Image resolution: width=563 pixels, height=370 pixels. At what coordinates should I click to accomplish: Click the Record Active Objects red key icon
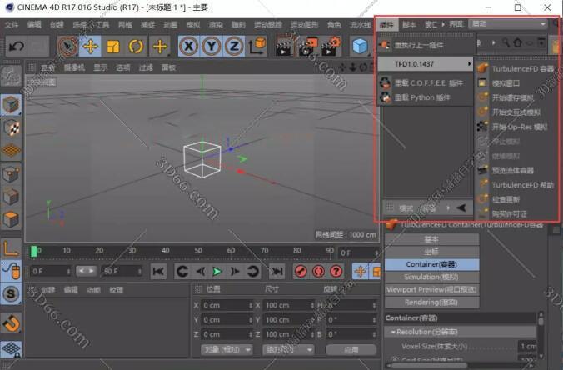[x=301, y=271]
